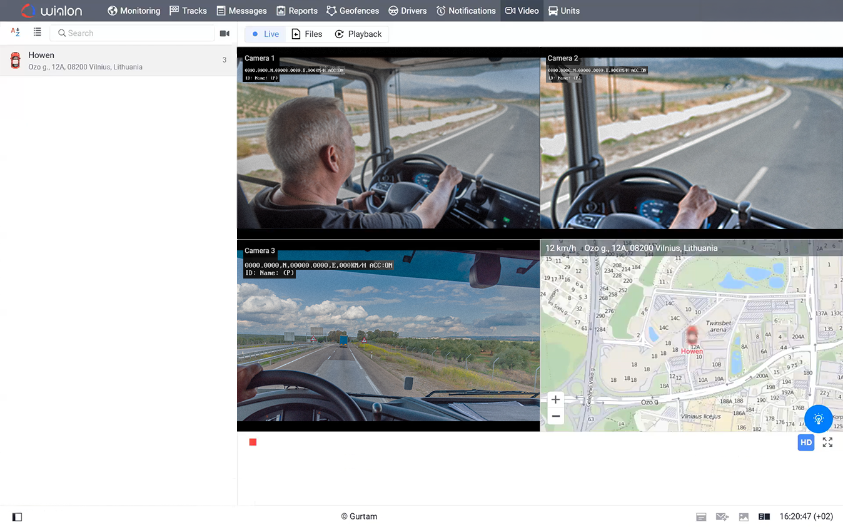Zoom in on the map
This screenshot has height=527, width=843.
(555, 399)
